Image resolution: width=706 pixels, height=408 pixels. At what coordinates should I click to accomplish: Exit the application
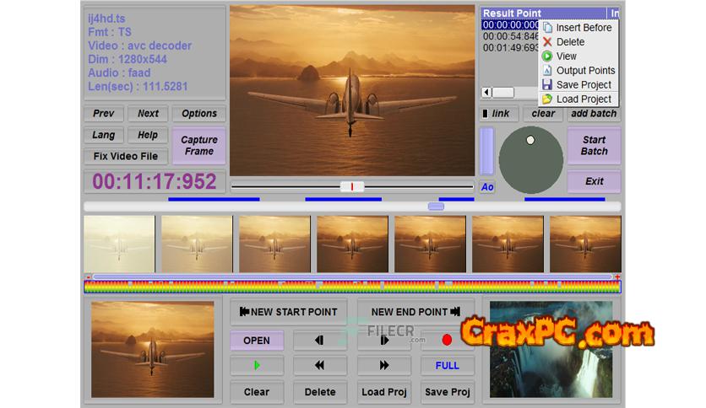[x=594, y=181]
